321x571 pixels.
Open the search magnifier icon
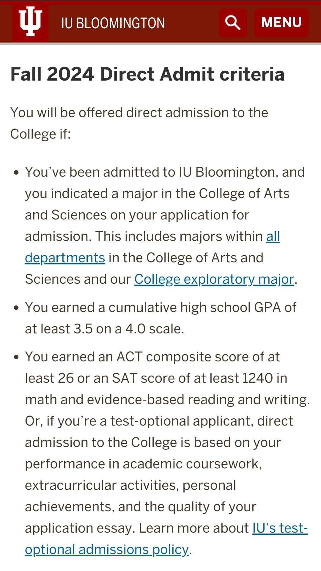pyautogui.click(x=233, y=23)
